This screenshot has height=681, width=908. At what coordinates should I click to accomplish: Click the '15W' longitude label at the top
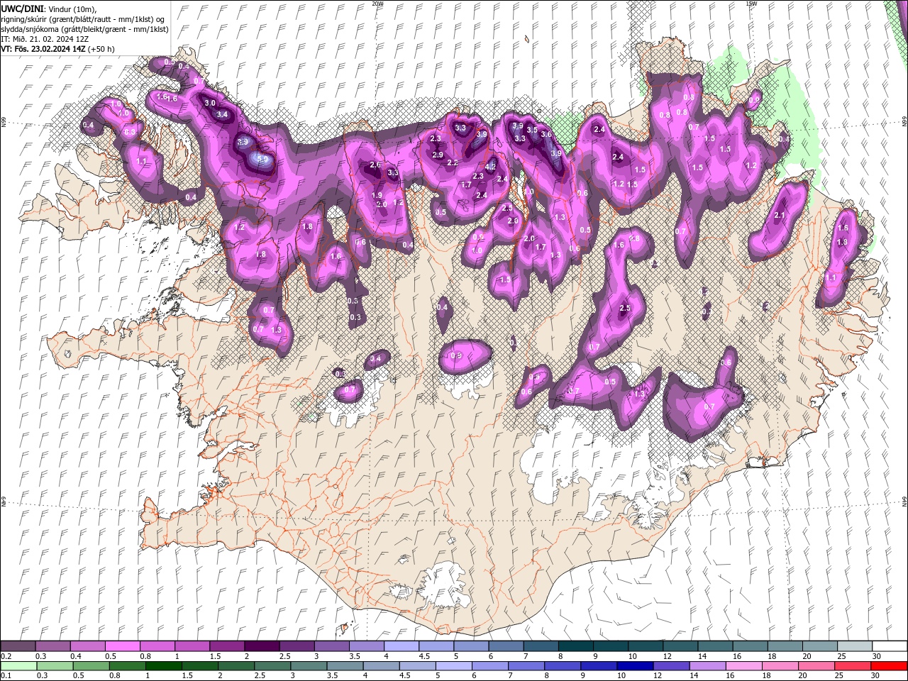click(x=751, y=4)
